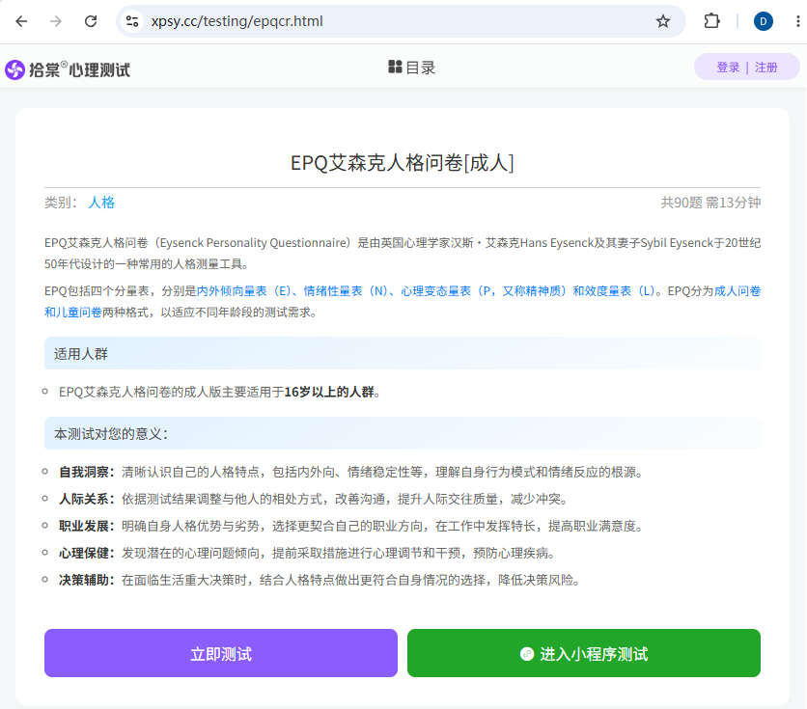
Task: Start the test with 立即测试 button
Action: 221,653
